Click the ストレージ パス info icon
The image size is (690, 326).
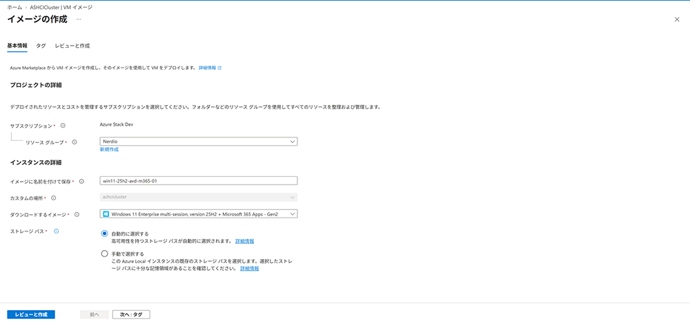click(x=56, y=231)
